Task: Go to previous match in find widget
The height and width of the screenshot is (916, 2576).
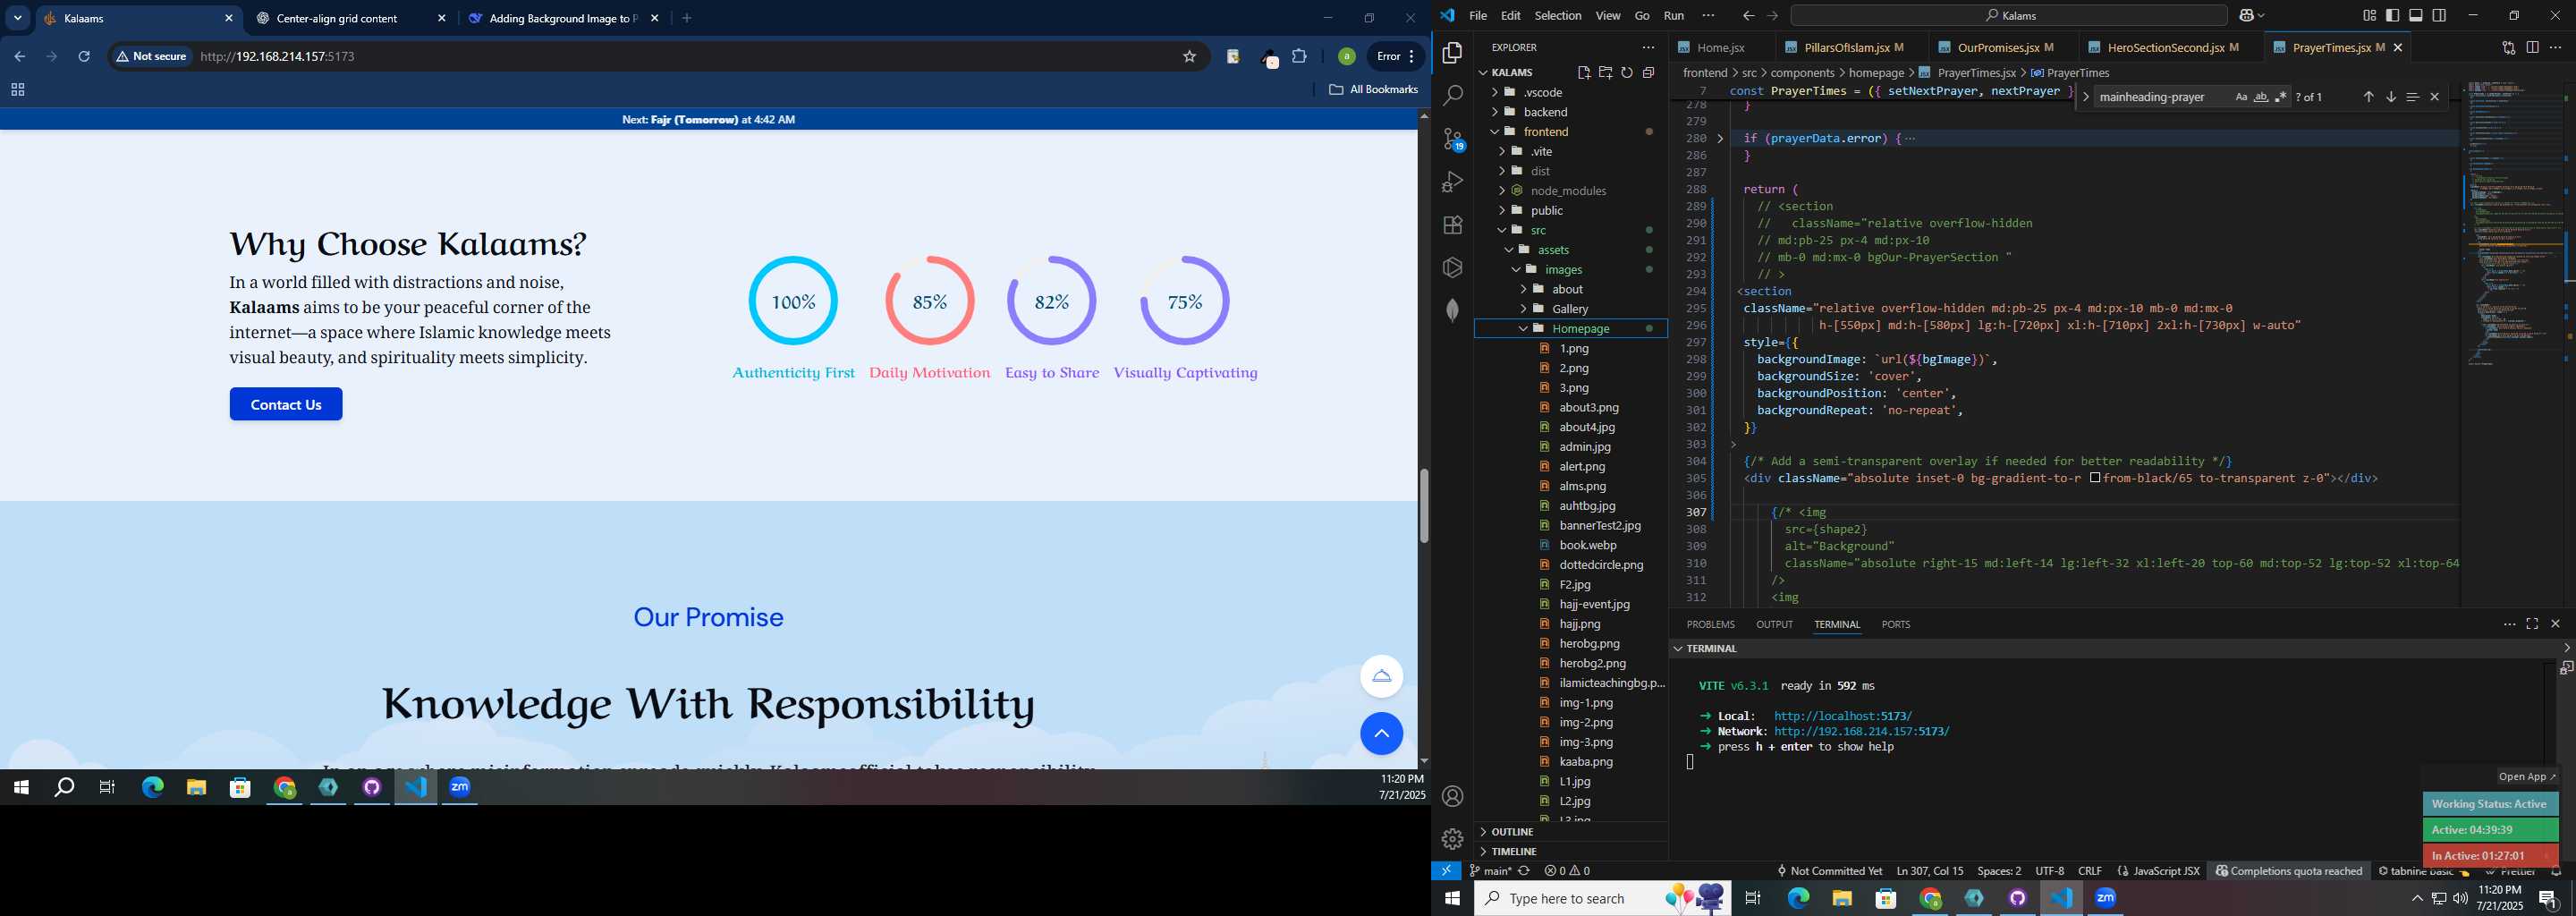Action: tap(2368, 97)
